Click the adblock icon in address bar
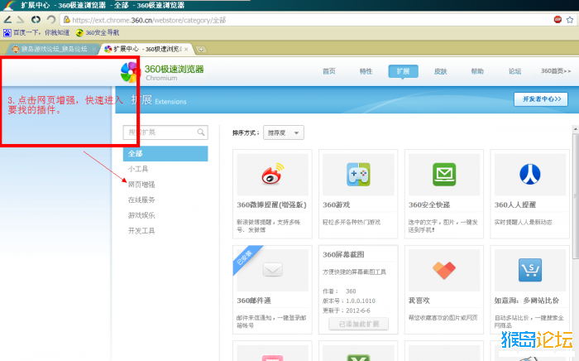 [x=557, y=20]
